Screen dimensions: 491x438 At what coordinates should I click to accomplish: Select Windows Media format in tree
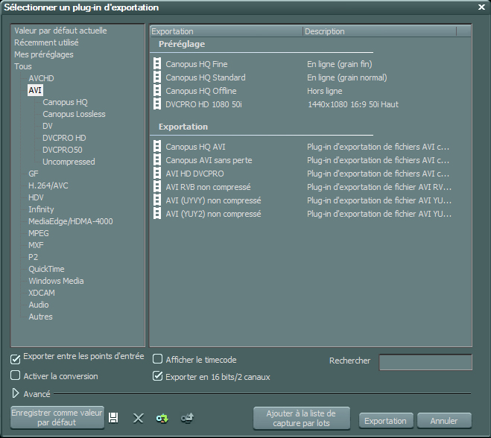(56, 281)
